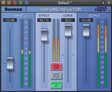
Task: Click the EFFECT fader handle
Action: [x=44, y=35]
